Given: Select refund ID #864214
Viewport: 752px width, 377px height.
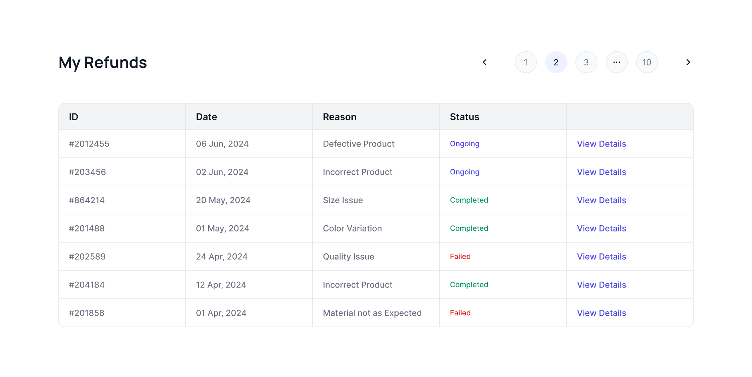Looking at the screenshot, I should click(87, 200).
